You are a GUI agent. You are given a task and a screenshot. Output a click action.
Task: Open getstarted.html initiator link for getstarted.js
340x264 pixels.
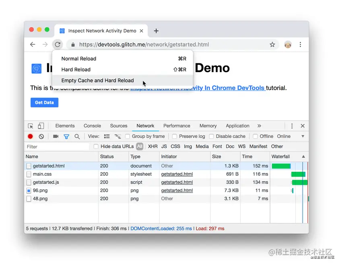177,182
